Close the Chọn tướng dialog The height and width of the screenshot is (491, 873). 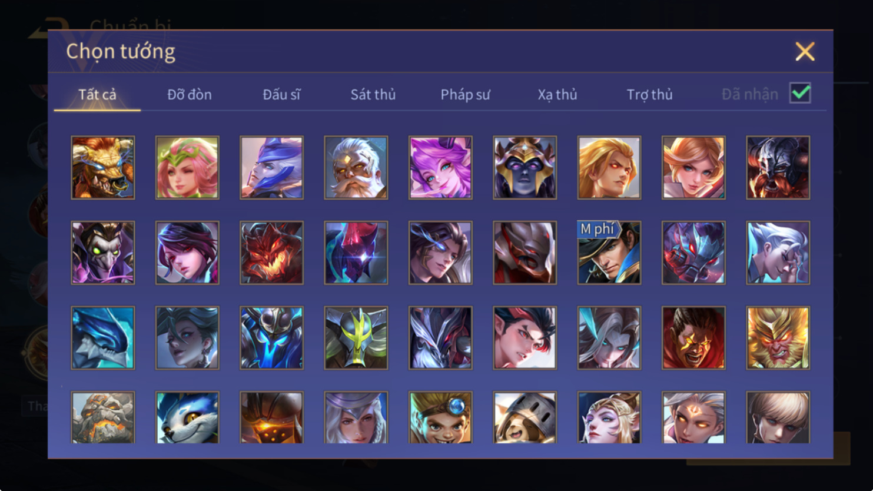coord(805,51)
